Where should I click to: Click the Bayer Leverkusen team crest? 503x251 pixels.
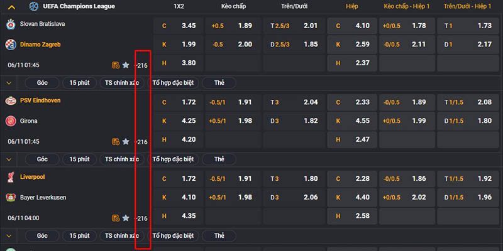coord(11,198)
